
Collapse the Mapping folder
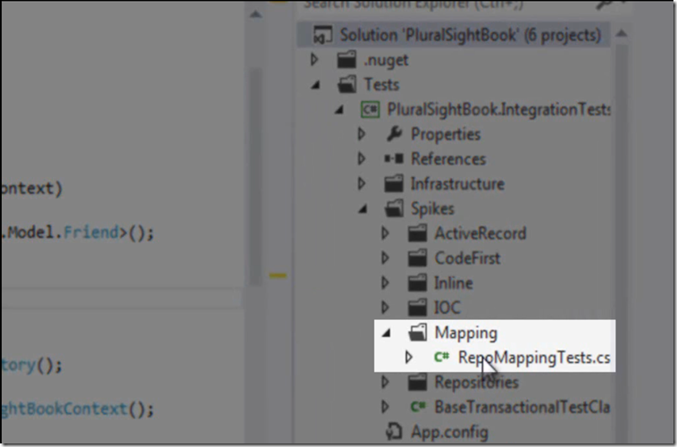(x=387, y=333)
